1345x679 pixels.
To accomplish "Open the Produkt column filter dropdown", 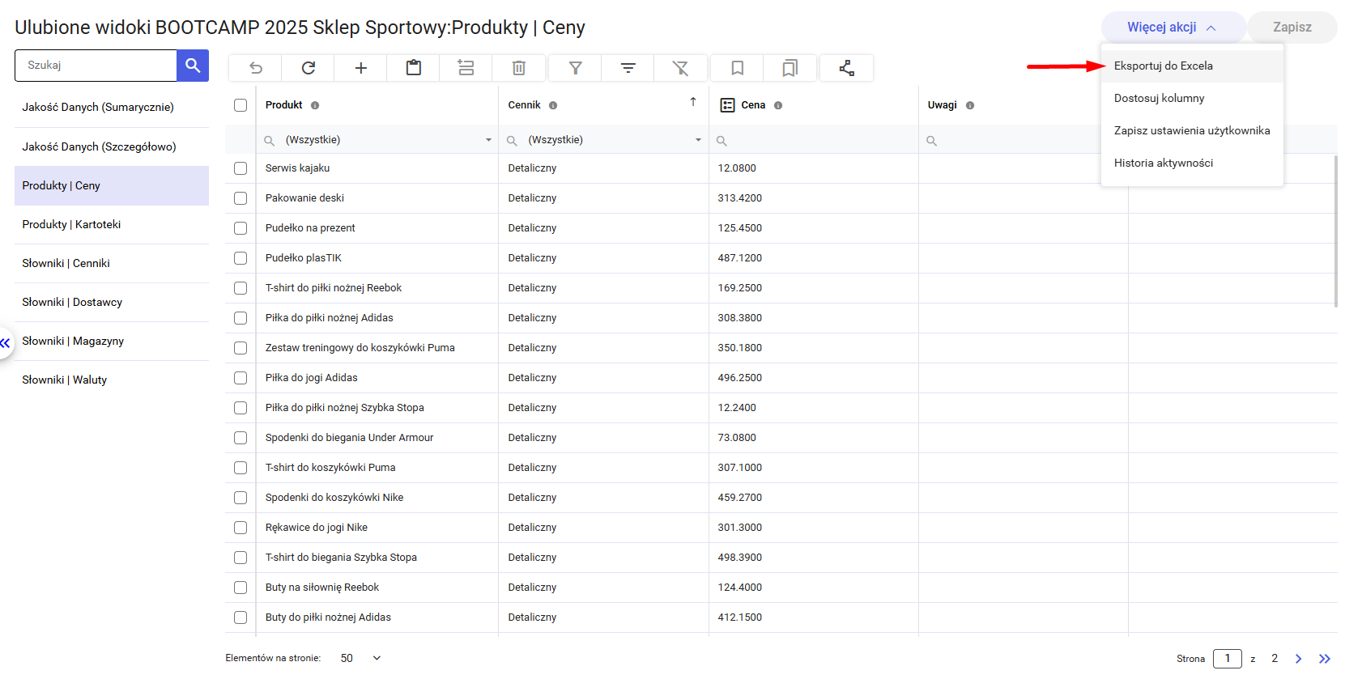I will [488, 140].
